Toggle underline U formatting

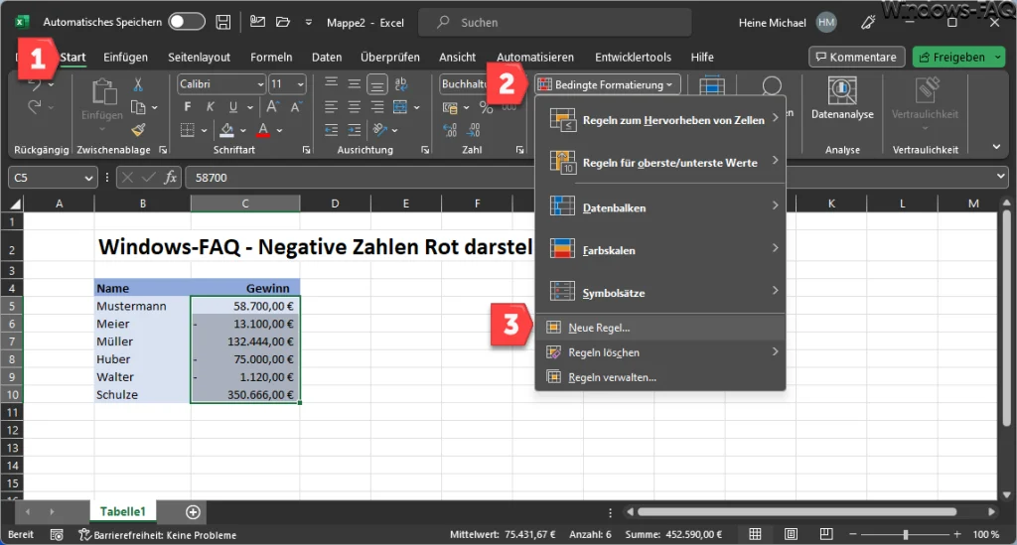232,107
